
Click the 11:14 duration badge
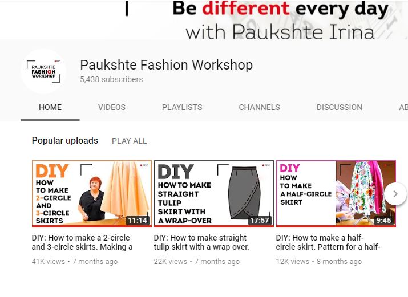pos(137,220)
